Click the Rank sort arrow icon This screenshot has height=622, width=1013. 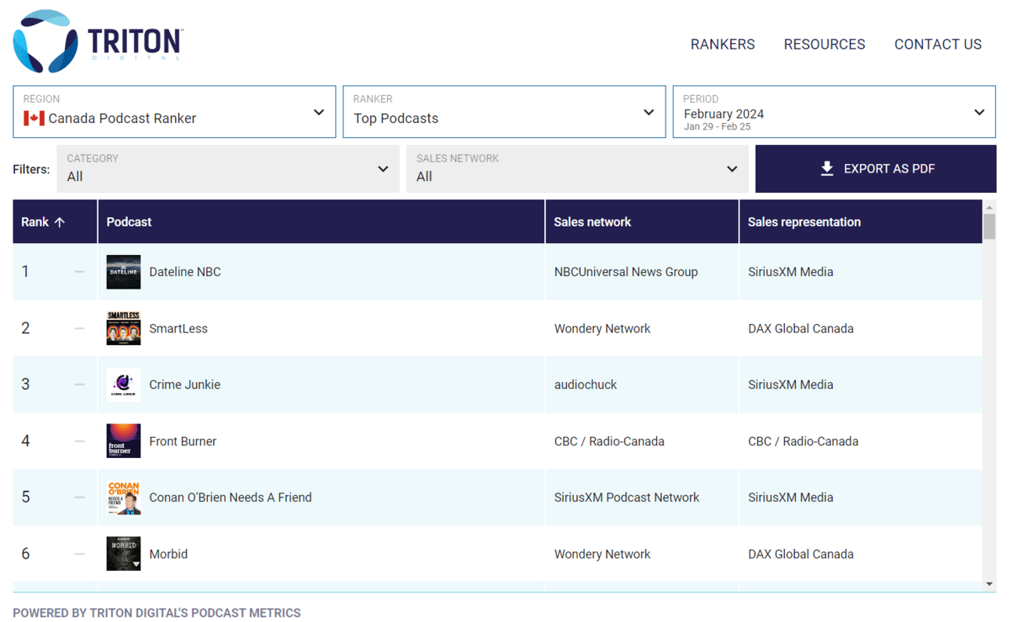pos(60,223)
